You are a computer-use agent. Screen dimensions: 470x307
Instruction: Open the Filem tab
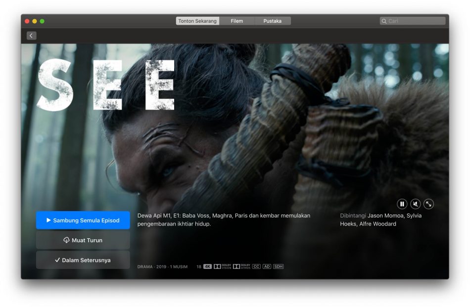237,21
